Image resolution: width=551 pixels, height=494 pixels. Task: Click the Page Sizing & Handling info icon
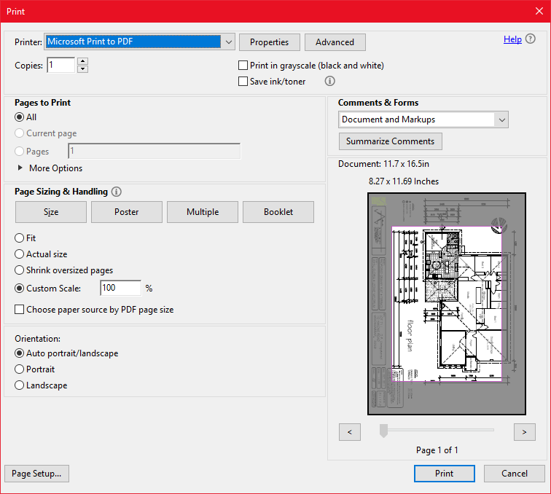[117, 192]
